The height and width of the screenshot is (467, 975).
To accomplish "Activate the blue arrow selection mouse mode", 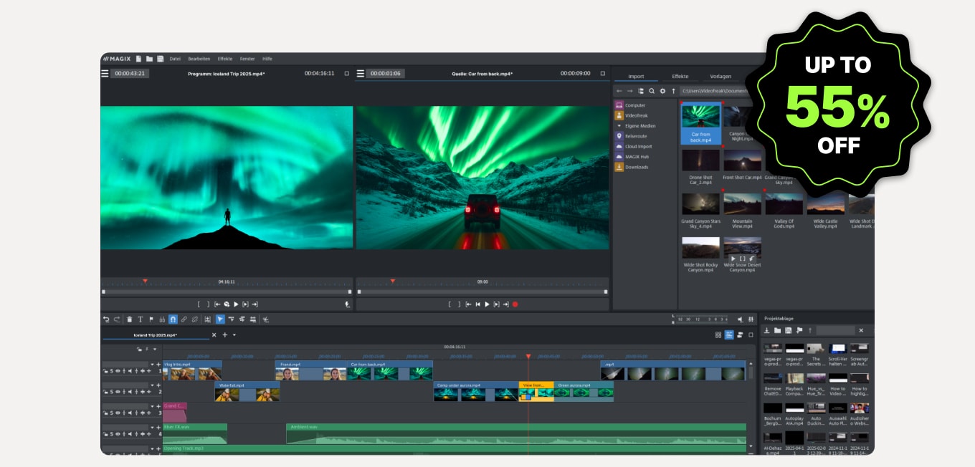I will pos(220,319).
